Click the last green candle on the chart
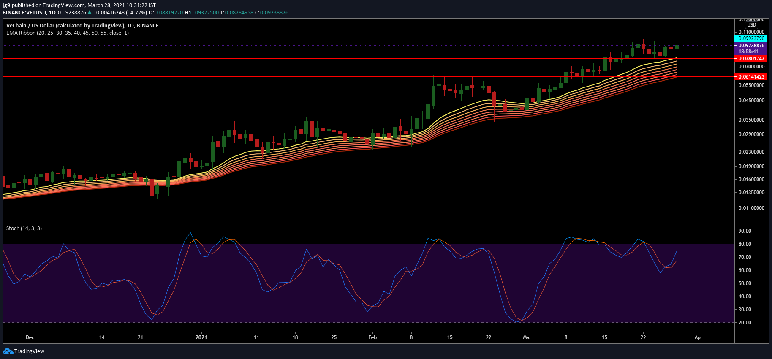The width and height of the screenshot is (772, 359). [x=677, y=47]
